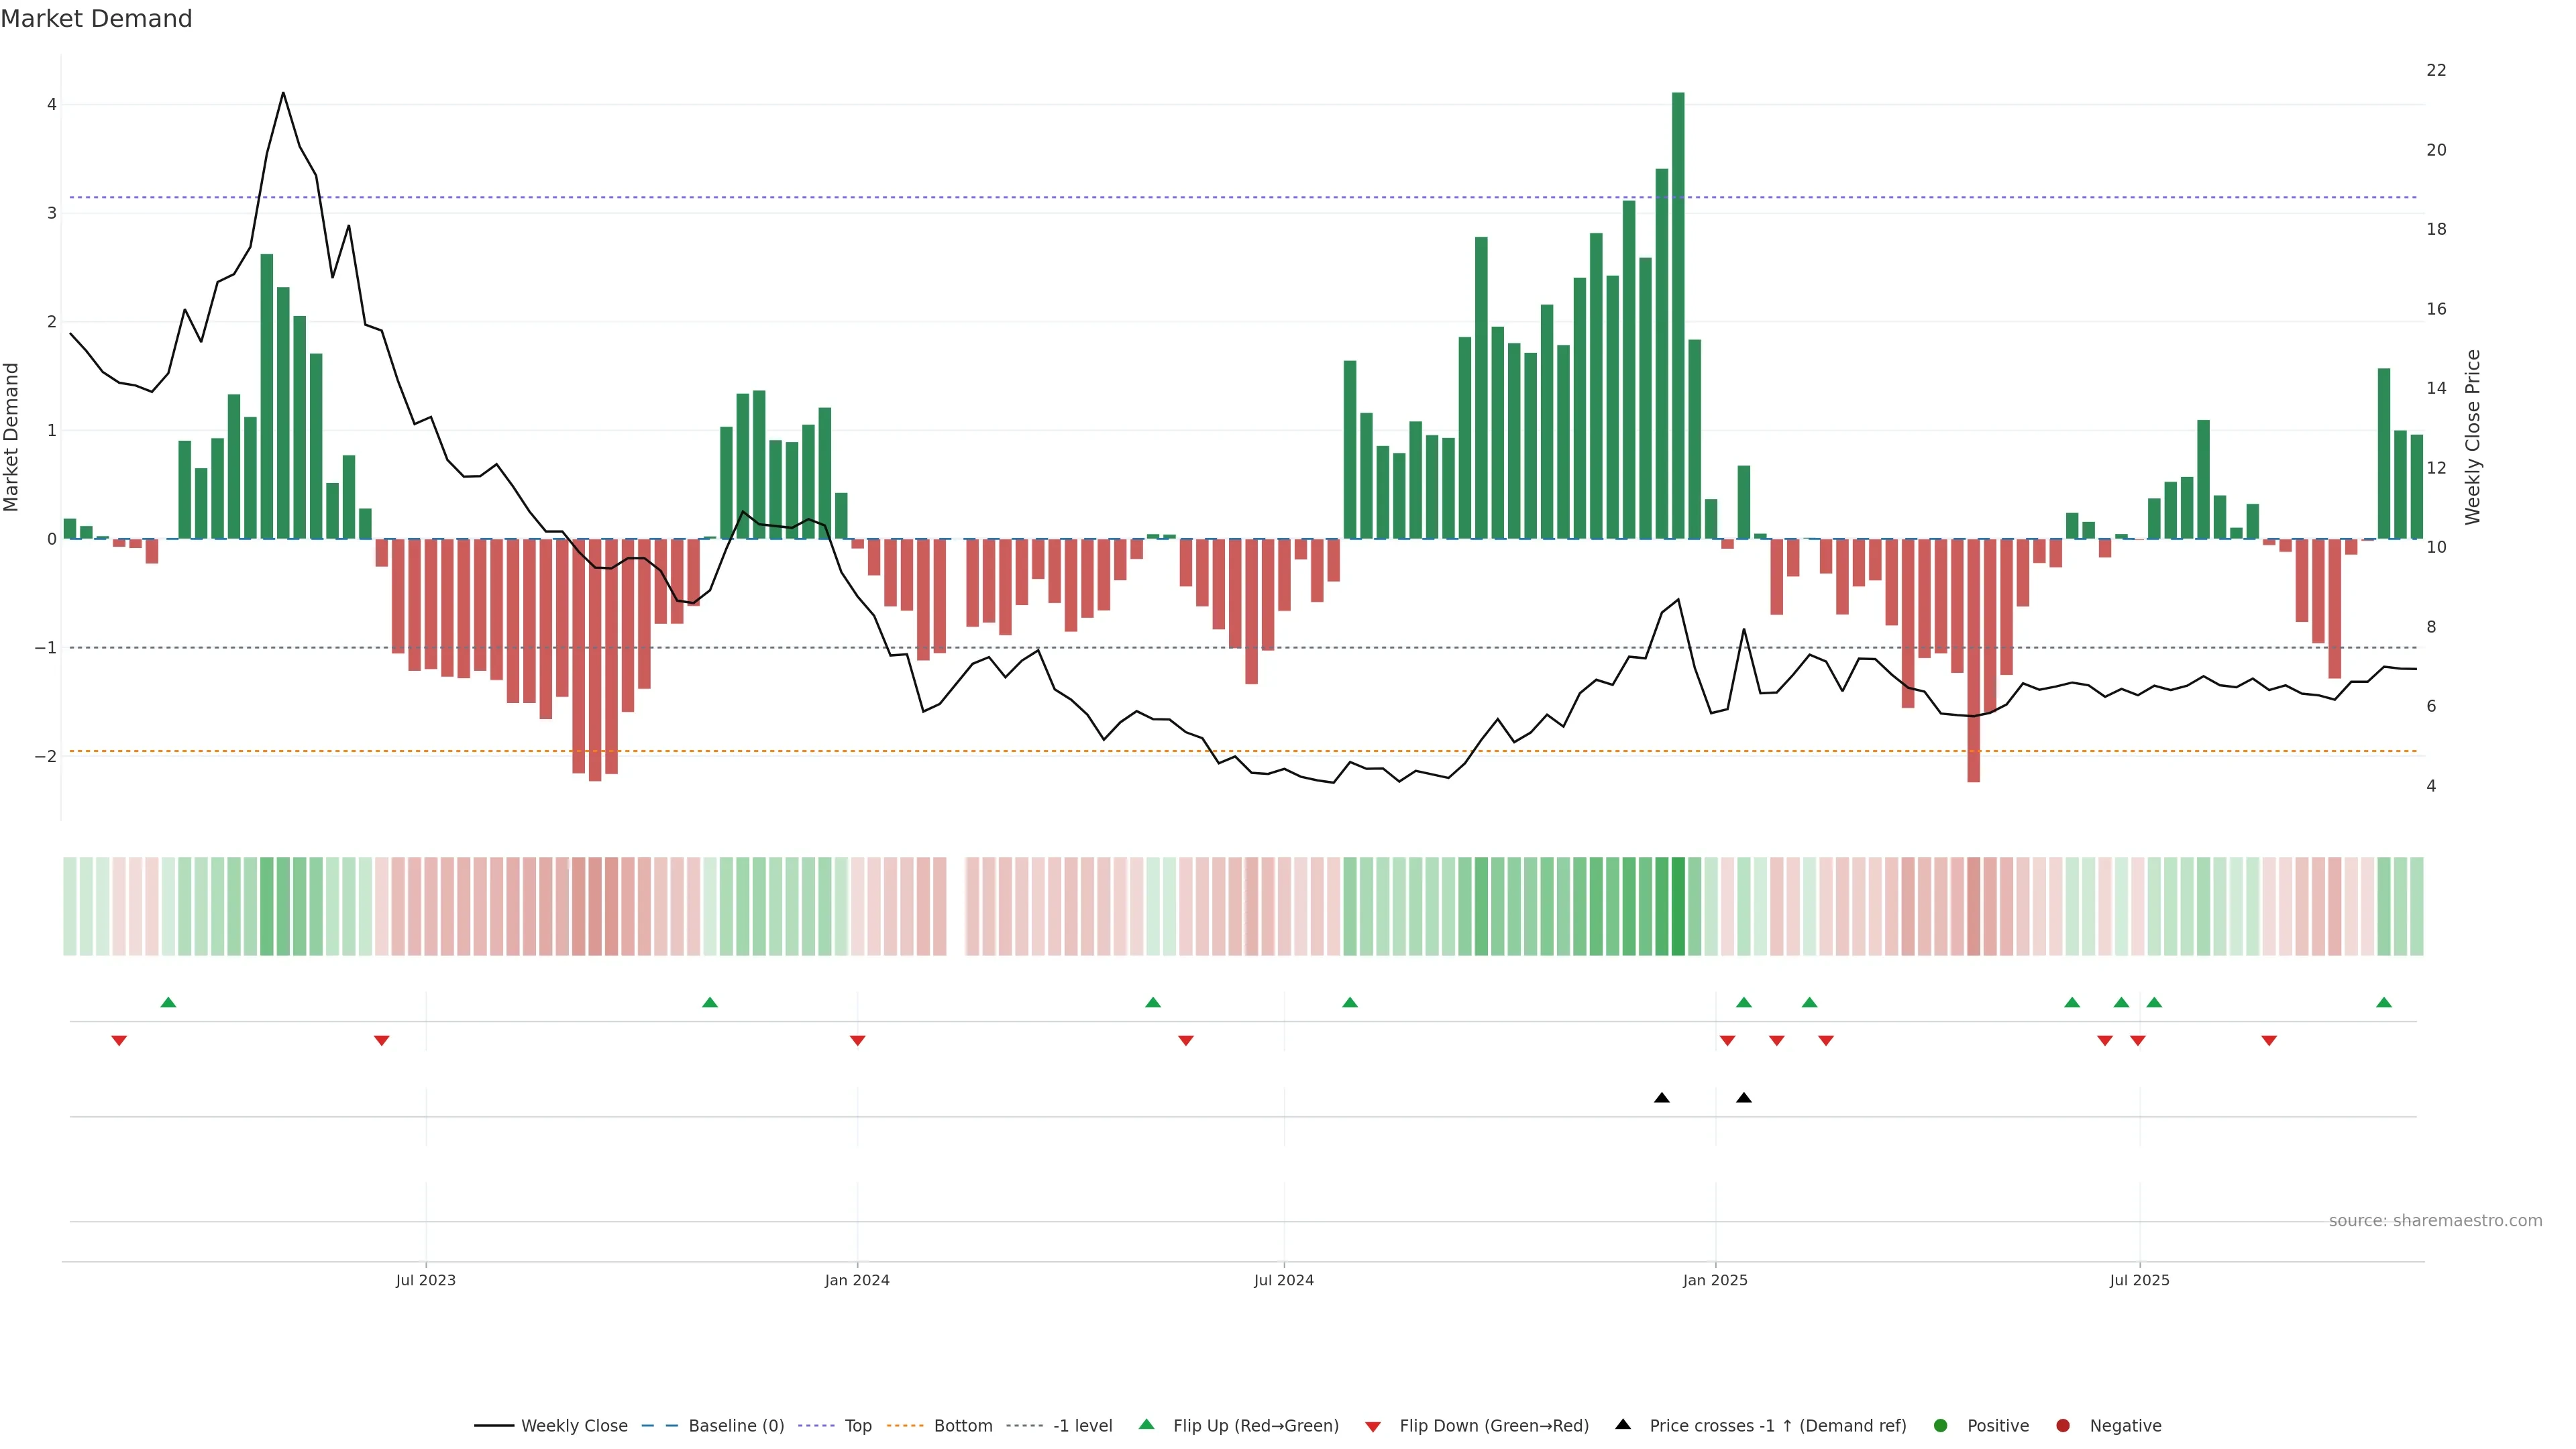Click the green Flip Up triangle legend icon
2576x1449 pixels.
coord(1147,1424)
